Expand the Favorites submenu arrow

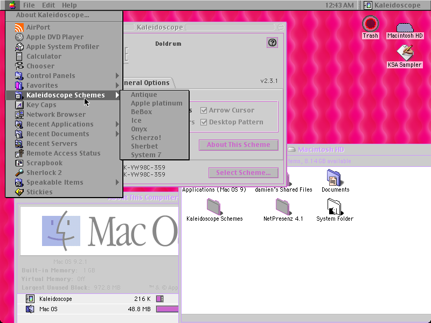117,86
